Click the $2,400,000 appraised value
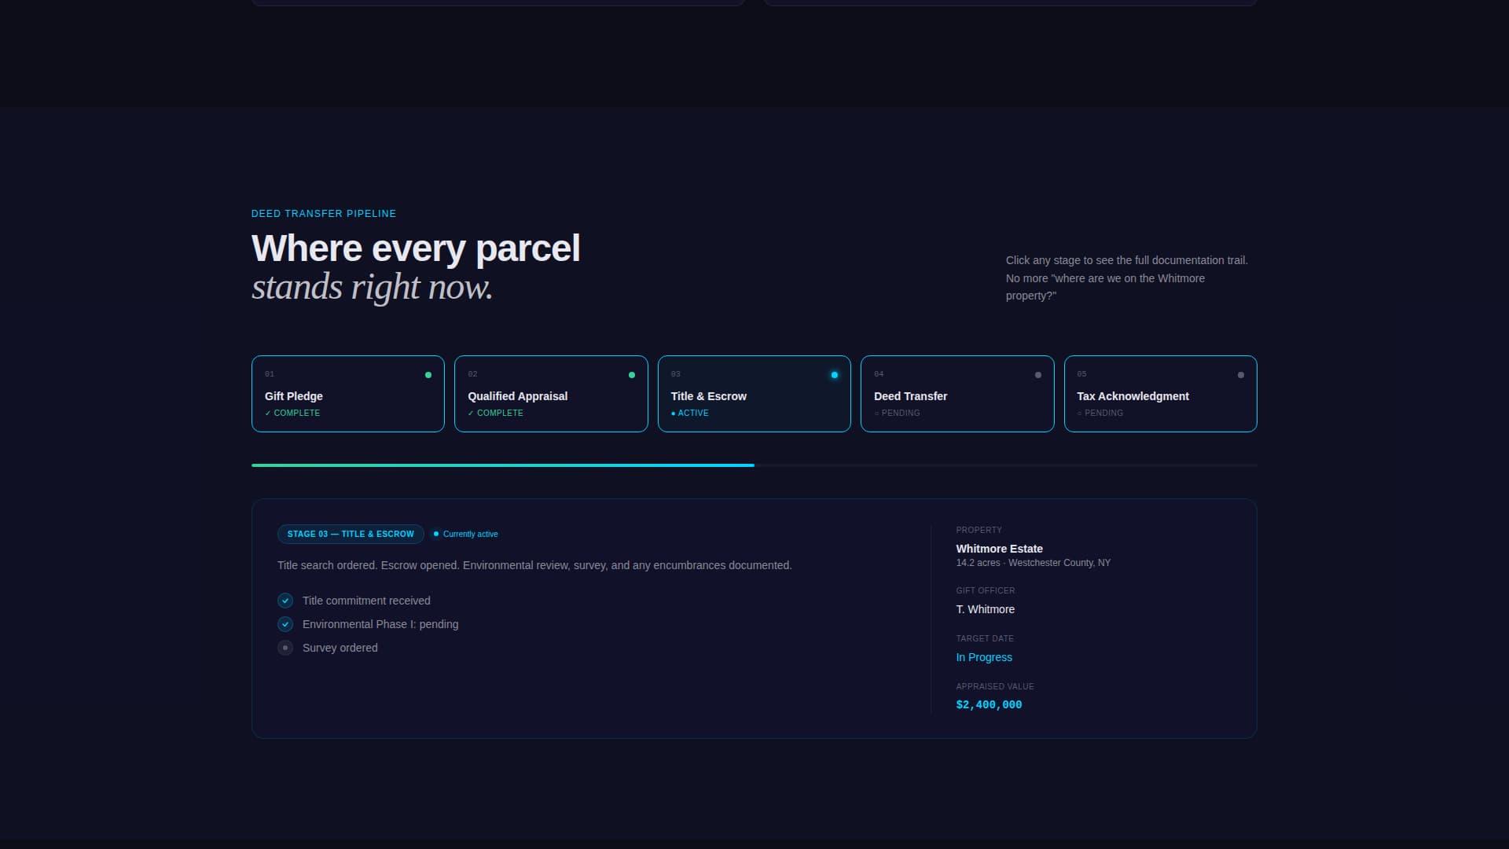The image size is (1509, 849). pos(989,705)
